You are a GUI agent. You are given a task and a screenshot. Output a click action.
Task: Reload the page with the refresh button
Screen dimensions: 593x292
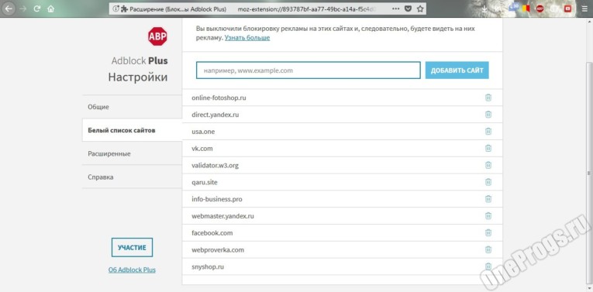[36, 9]
